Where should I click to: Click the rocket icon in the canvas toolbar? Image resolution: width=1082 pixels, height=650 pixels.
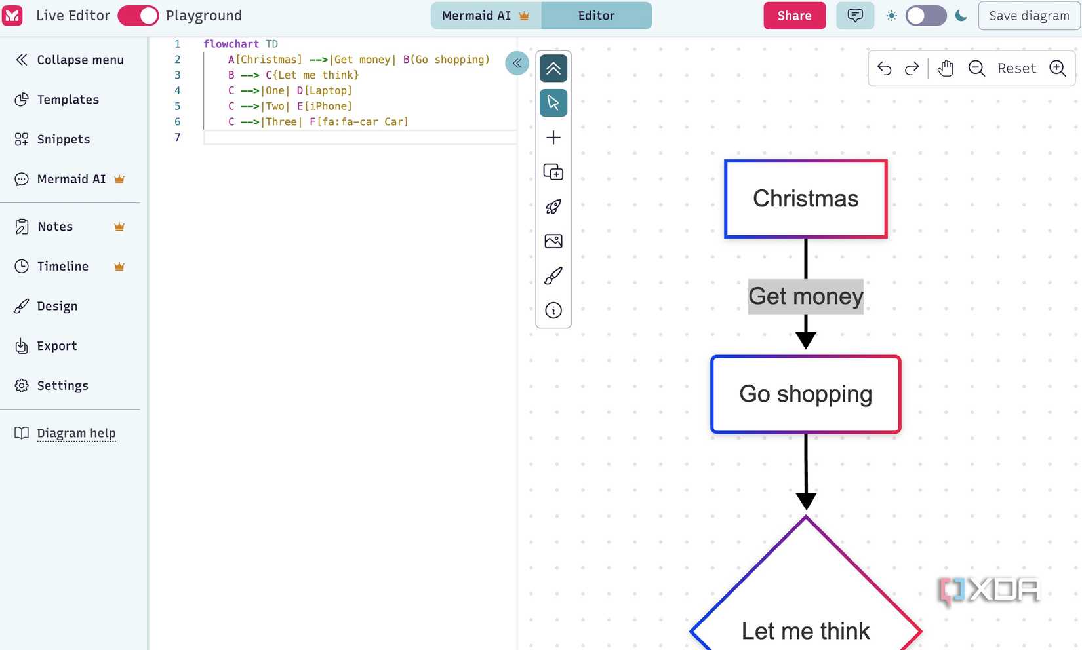[x=553, y=207]
